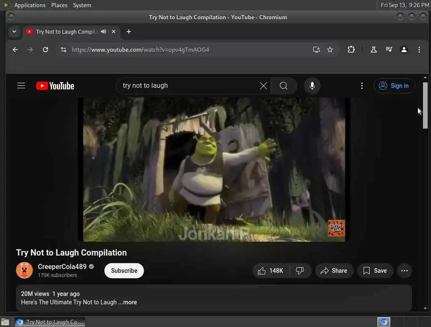Open CreeperCola489 channel avatar
The image size is (431, 327).
pos(24,270)
